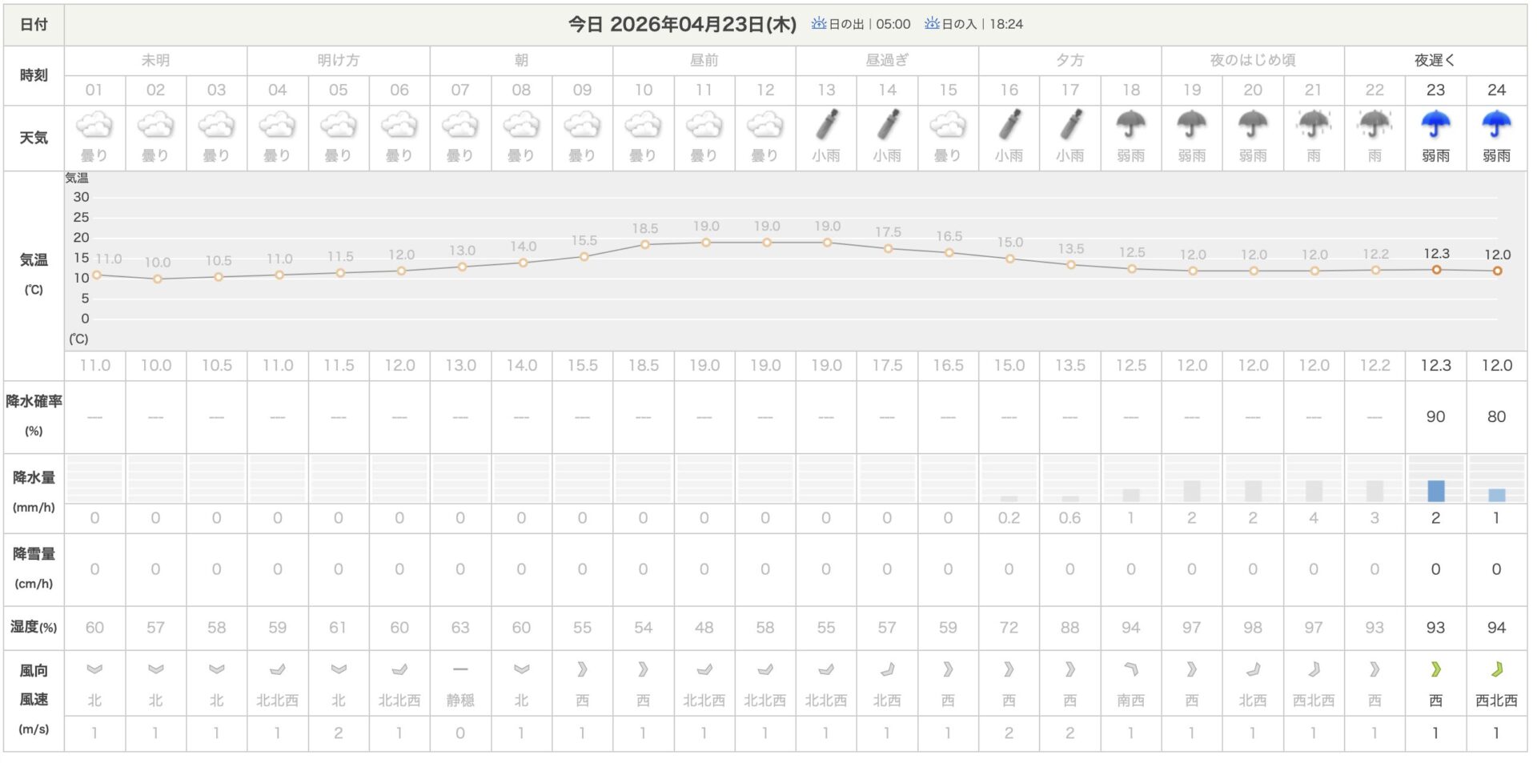Click the north wind arrow at 02:00
Image resolution: width=1537 pixels, height=763 pixels.
[x=155, y=670]
